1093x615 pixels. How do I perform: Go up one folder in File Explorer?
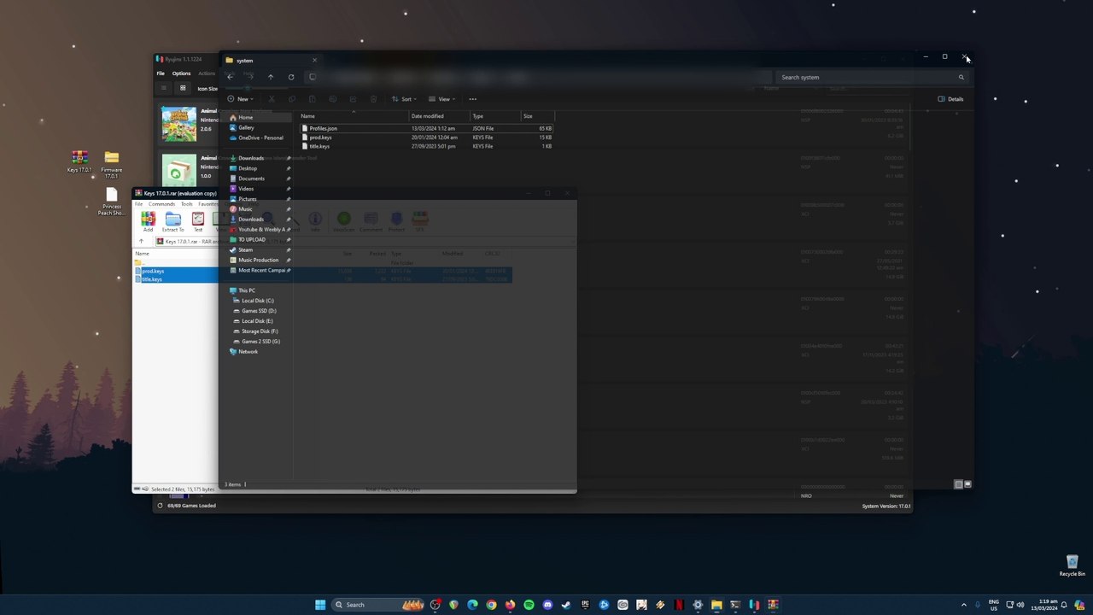point(271,77)
